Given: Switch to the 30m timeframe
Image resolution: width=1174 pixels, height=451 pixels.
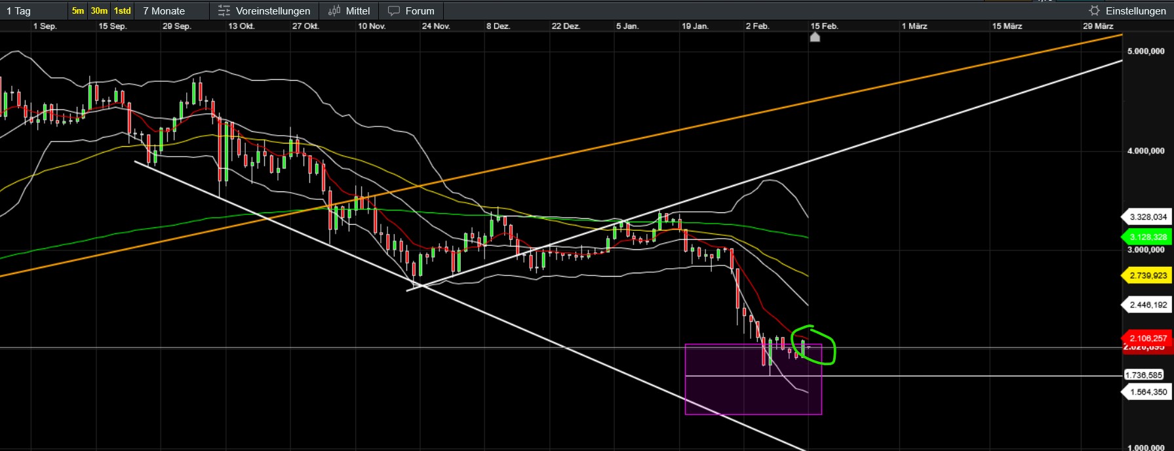Looking at the screenshot, I should point(99,10).
